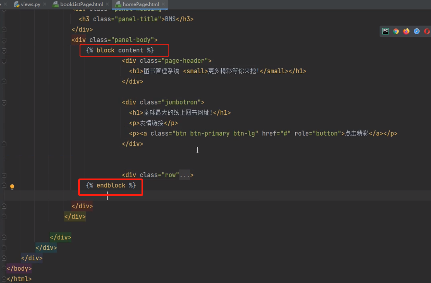Switch to the bookListPage.html tab
Screen dimensions: 431x283
(81, 4)
